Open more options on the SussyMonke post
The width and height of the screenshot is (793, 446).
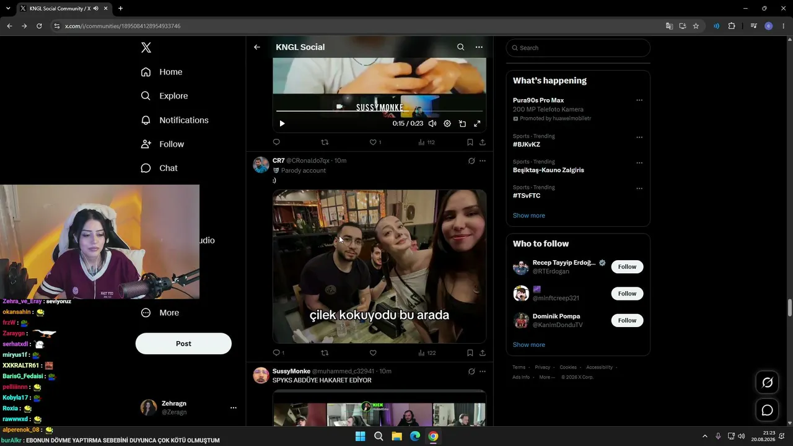pos(483,372)
